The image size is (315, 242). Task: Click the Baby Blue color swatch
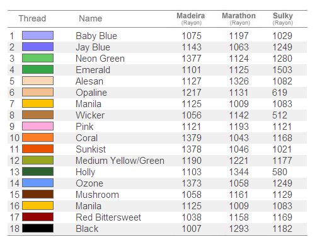coord(38,35)
